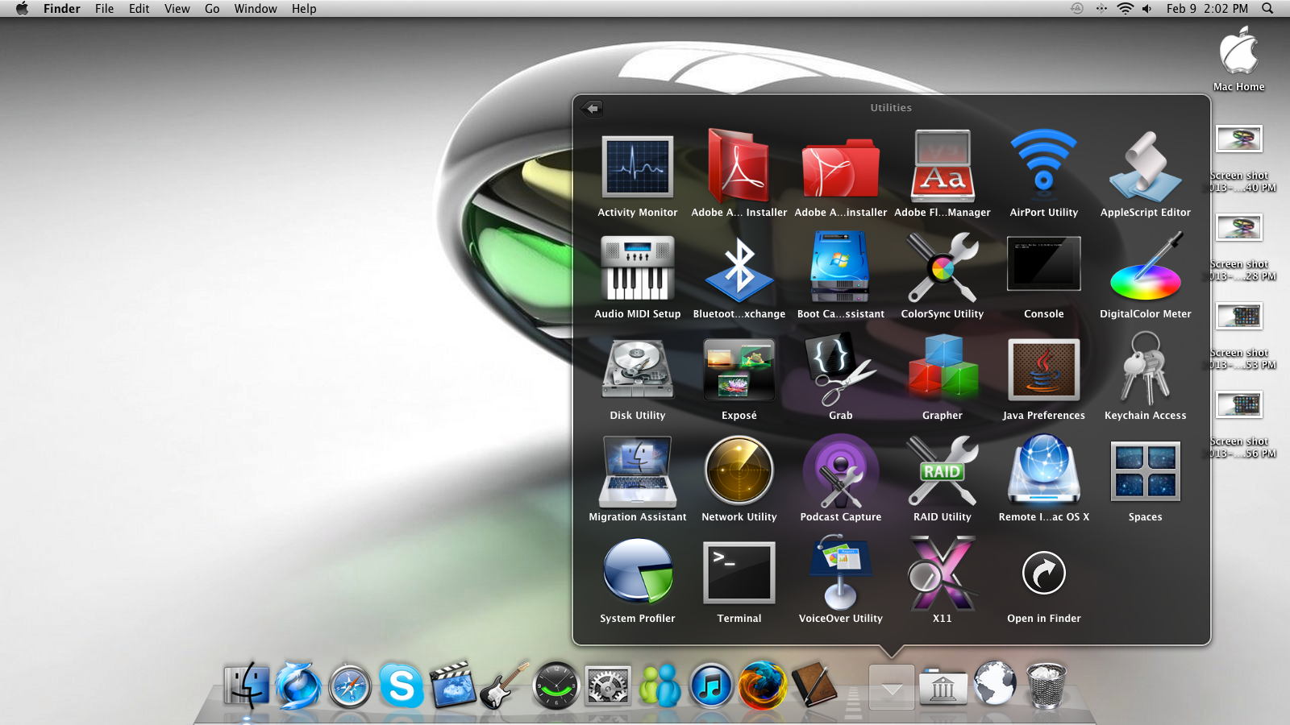Launch the Grab screenshot utility
This screenshot has height=725, width=1290.
(x=840, y=370)
